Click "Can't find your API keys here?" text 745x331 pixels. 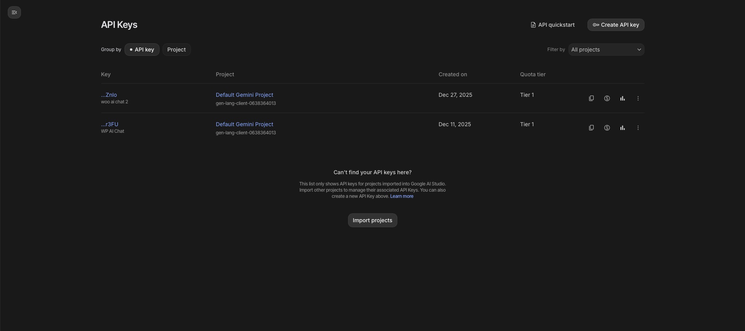pyautogui.click(x=372, y=172)
